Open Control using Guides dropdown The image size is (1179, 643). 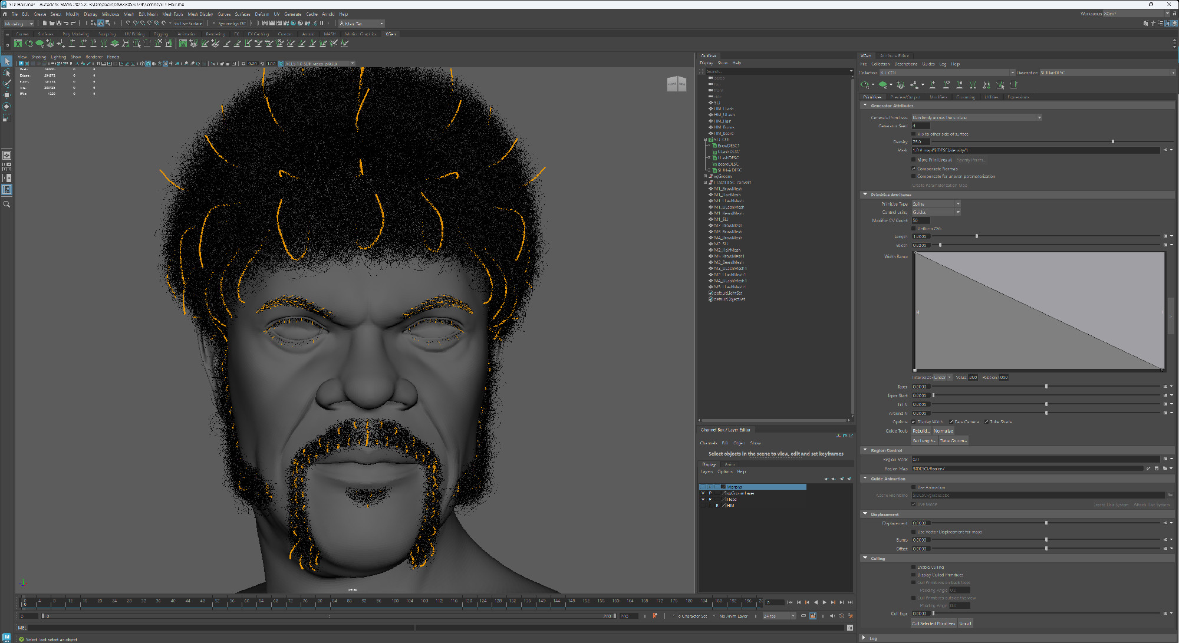(x=936, y=212)
